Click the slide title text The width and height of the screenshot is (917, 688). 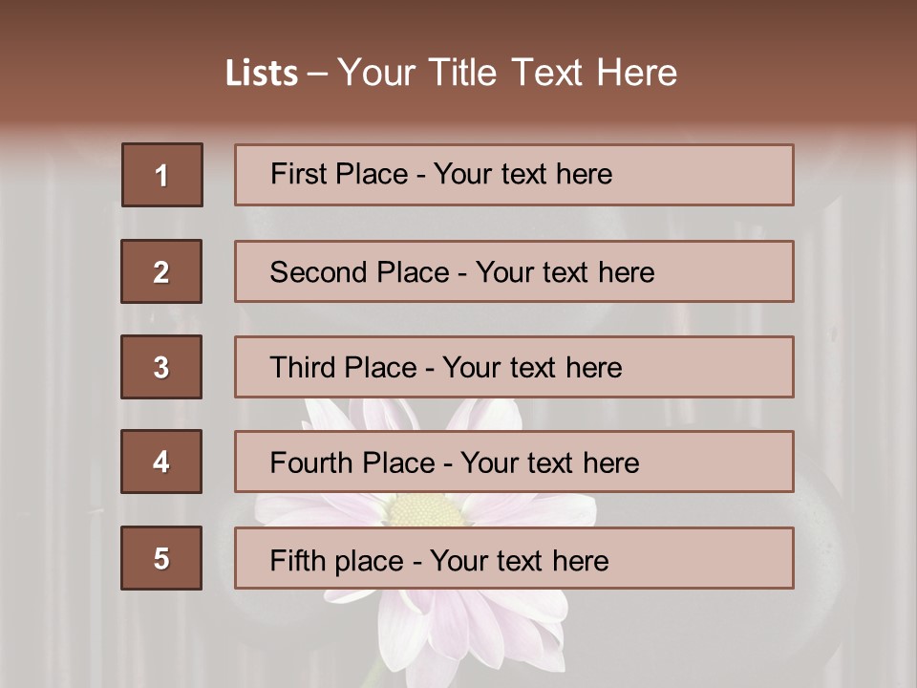[452, 73]
